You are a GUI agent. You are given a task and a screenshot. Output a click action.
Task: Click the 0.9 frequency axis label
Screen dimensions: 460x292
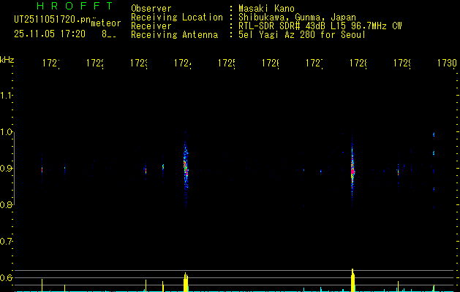click(7, 169)
